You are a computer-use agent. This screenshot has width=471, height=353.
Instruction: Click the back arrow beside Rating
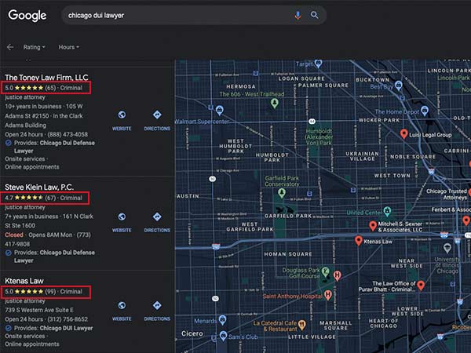pos(10,47)
